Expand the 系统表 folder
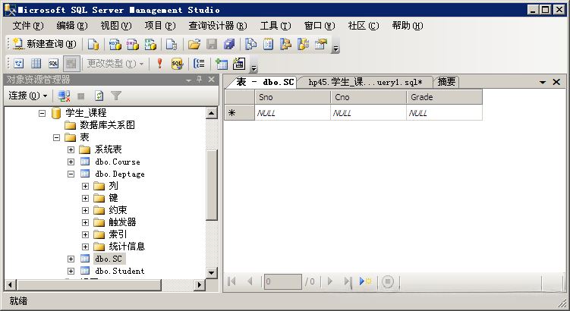The width and height of the screenshot is (570, 311). 71,149
